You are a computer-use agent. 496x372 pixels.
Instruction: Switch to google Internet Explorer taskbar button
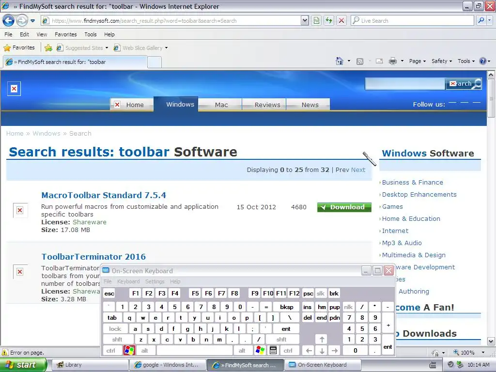(x=168, y=365)
